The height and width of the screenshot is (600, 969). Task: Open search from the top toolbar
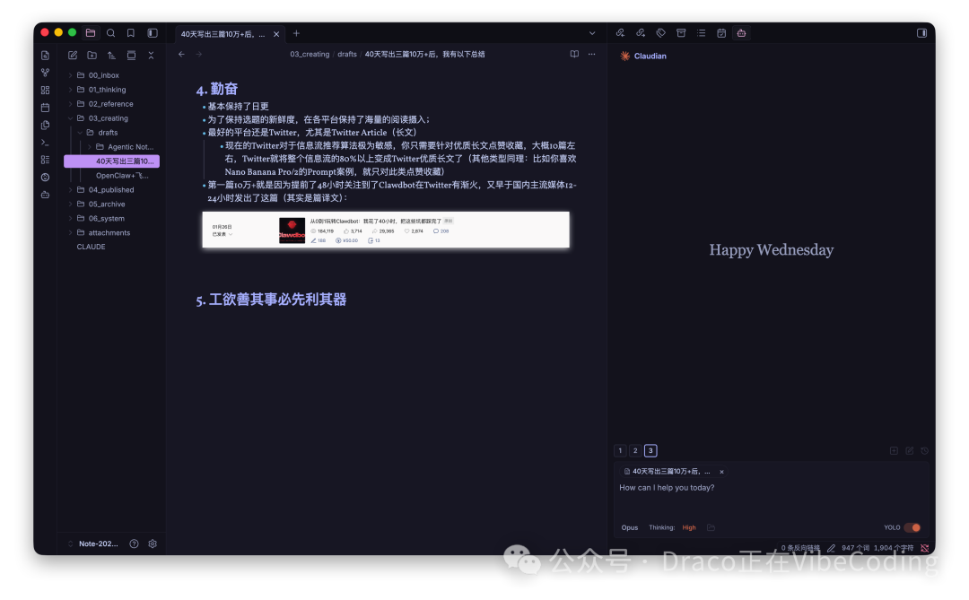click(x=111, y=32)
